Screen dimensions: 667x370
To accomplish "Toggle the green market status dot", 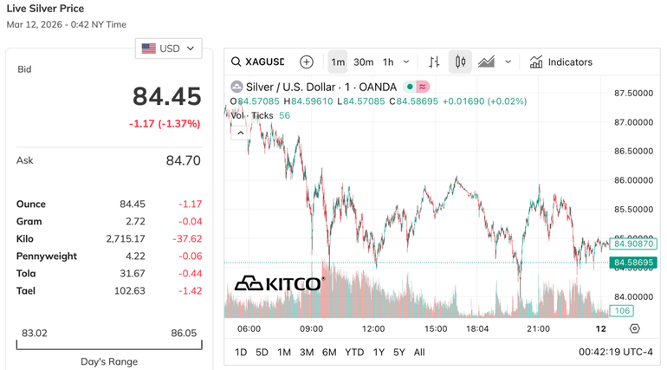I will coord(410,87).
